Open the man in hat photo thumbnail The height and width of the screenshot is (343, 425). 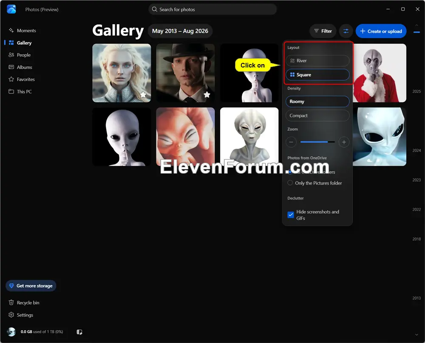pyautogui.click(x=185, y=73)
